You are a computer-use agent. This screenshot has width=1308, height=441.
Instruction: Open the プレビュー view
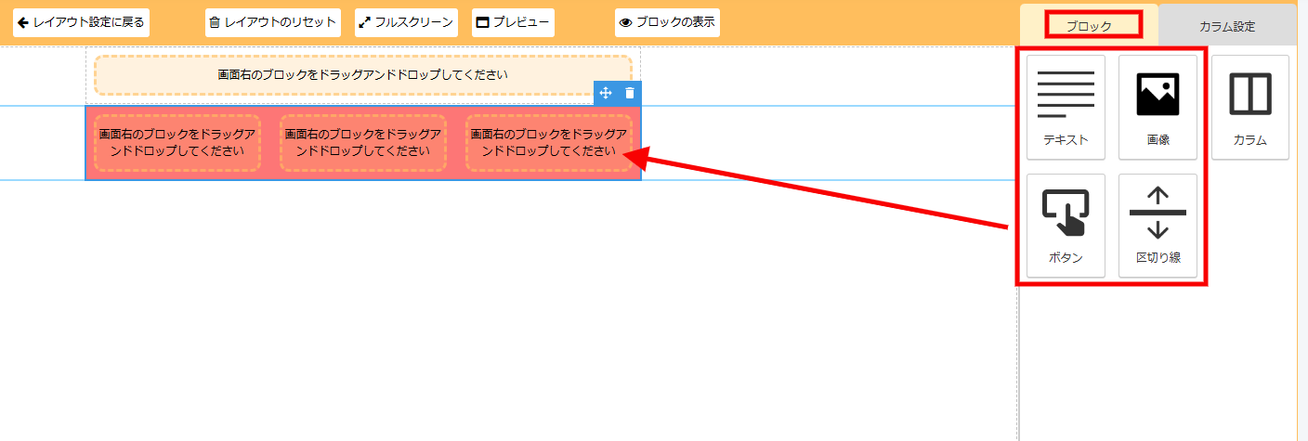coord(513,22)
